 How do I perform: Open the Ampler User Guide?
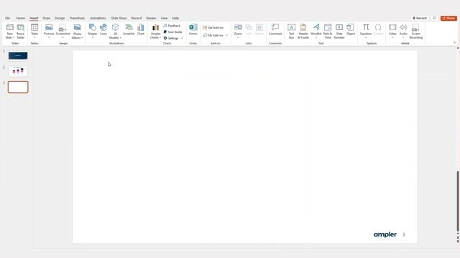point(172,32)
